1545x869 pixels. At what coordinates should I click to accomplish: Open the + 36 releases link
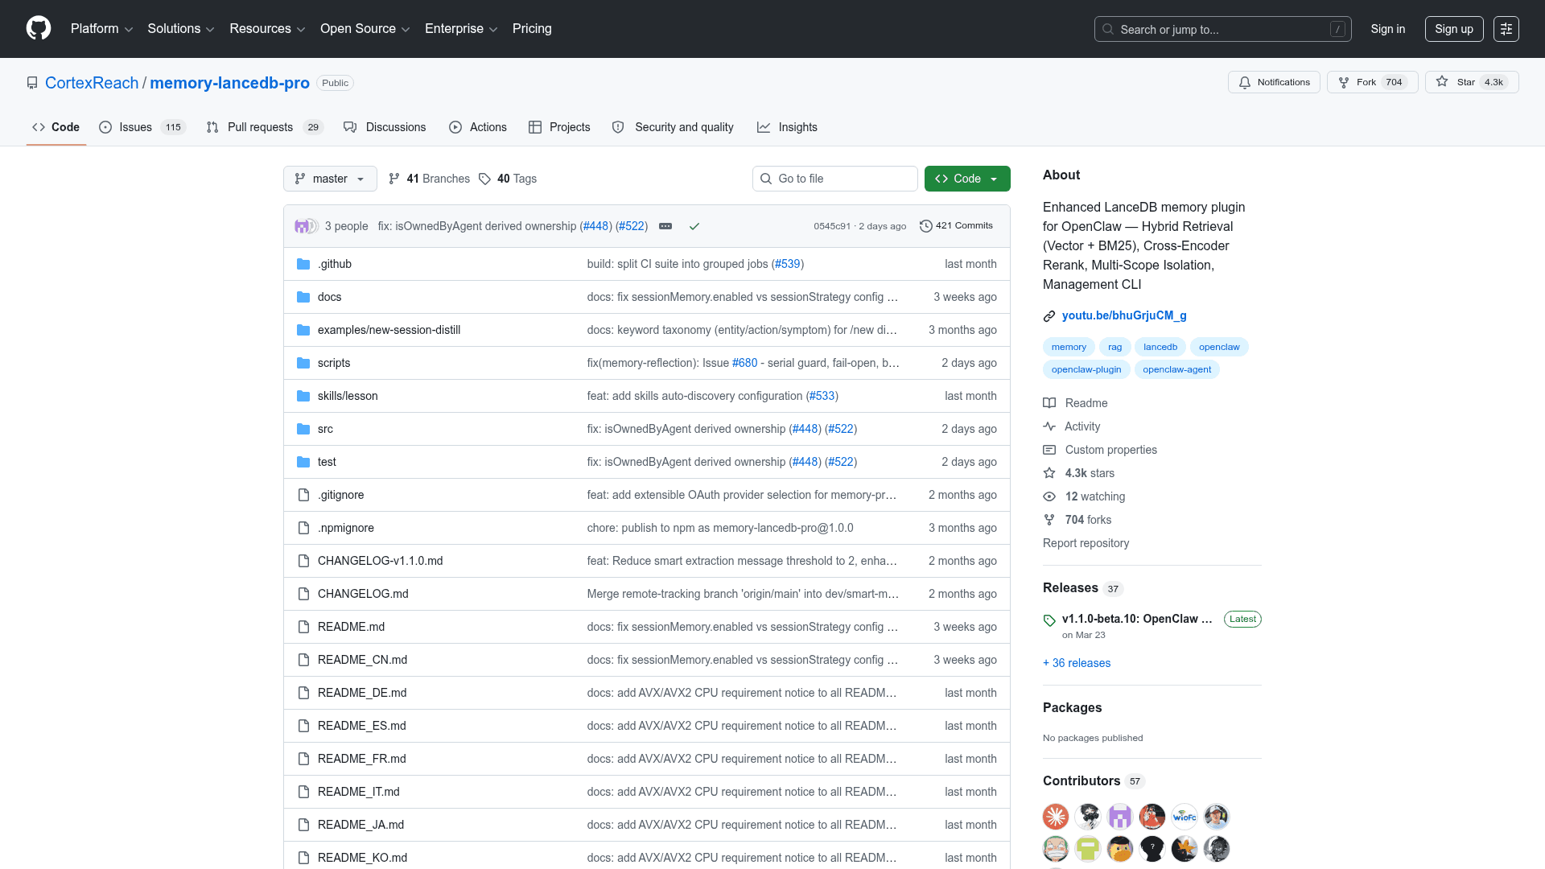click(x=1077, y=663)
